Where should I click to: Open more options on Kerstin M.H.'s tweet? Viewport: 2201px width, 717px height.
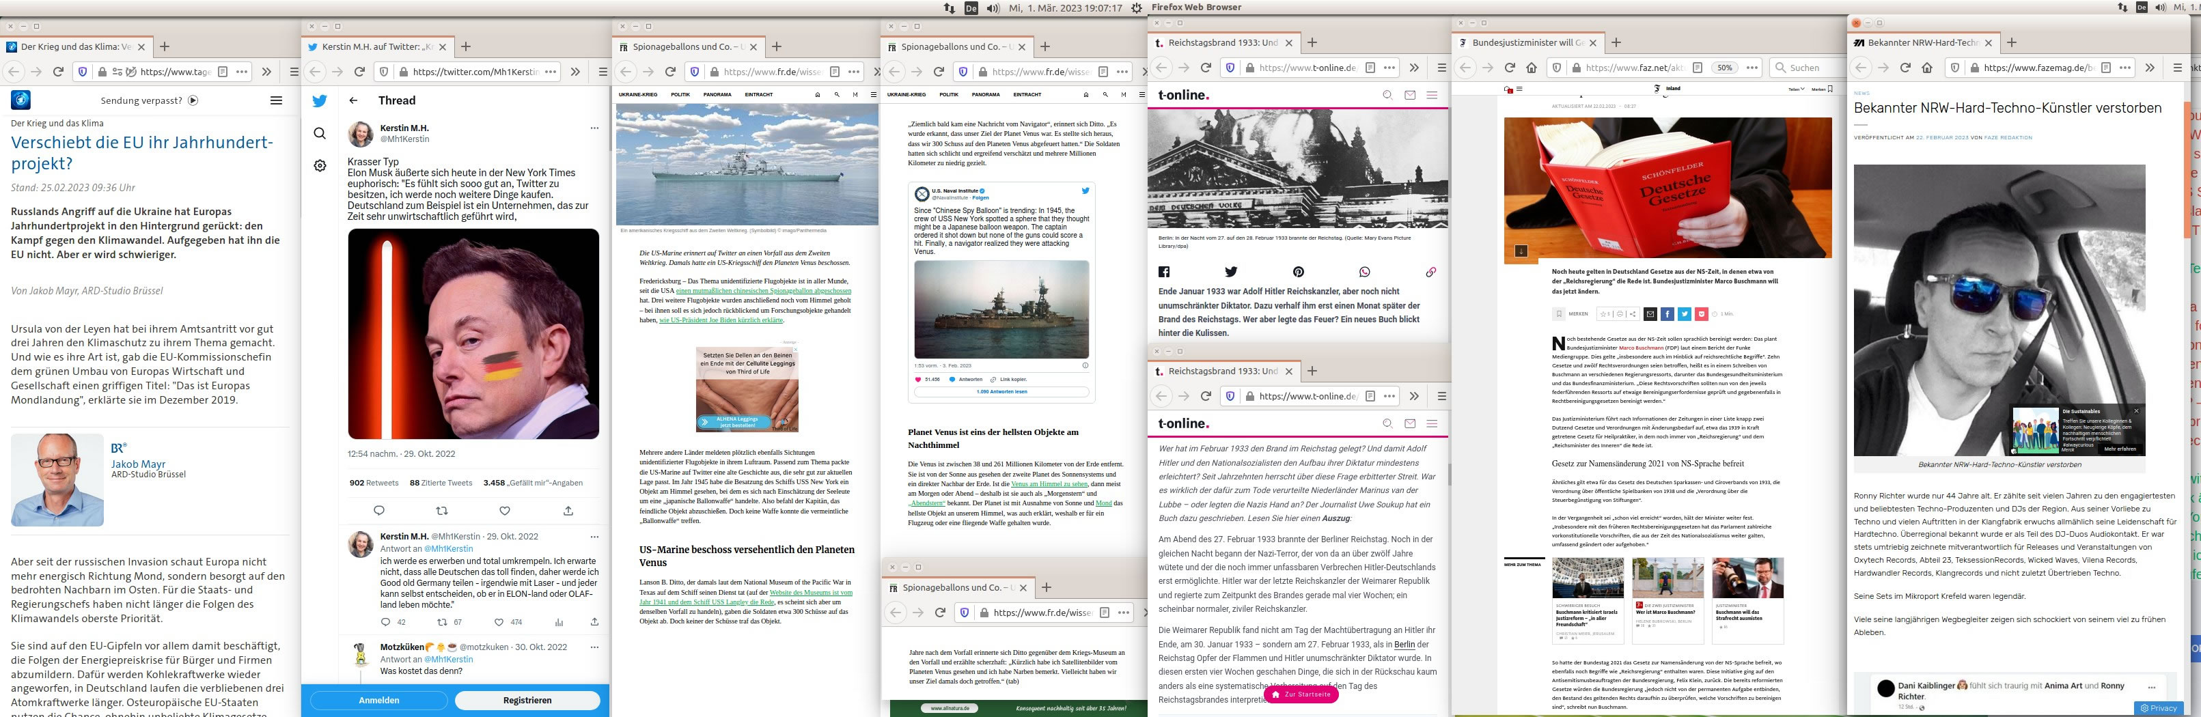click(x=595, y=128)
